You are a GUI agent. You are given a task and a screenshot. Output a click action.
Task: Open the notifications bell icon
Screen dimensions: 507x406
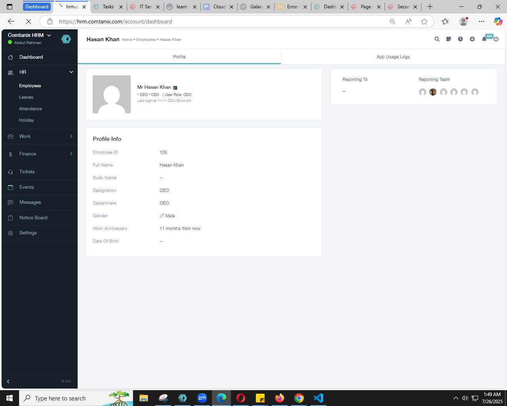484,39
